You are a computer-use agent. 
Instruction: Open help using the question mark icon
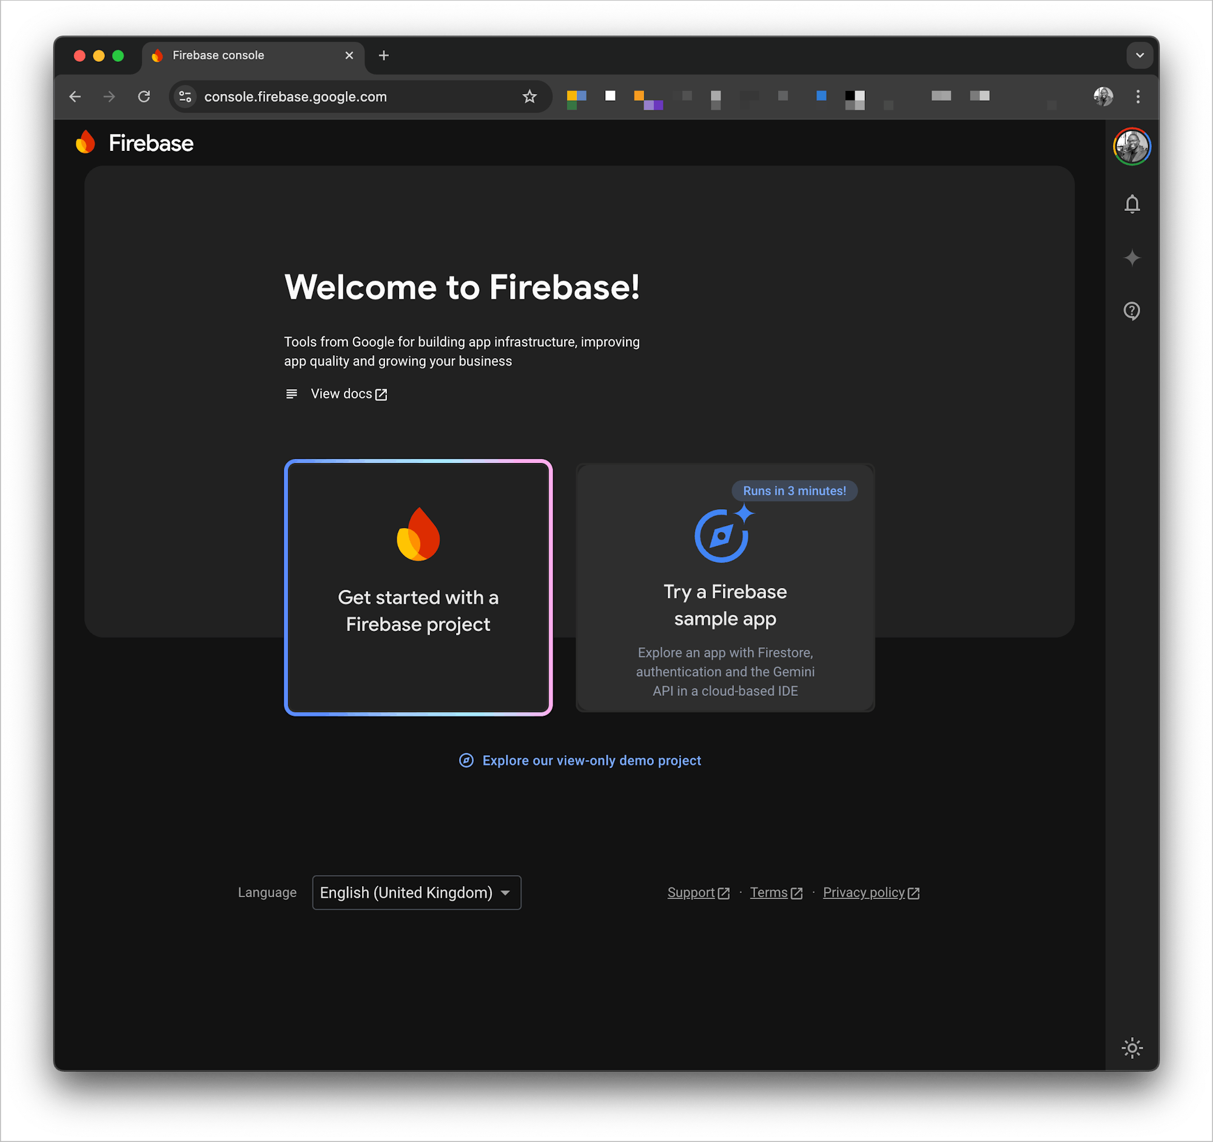coord(1132,311)
